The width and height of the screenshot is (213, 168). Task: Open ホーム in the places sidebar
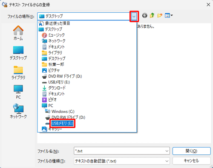pos(18,33)
